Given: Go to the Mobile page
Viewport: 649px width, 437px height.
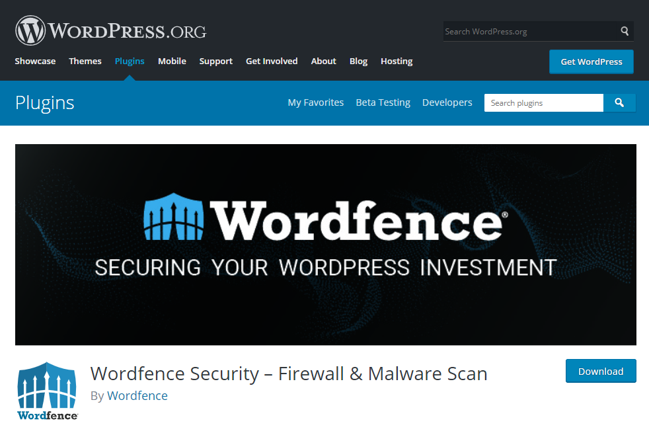Looking at the screenshot, I should [172, 61].
